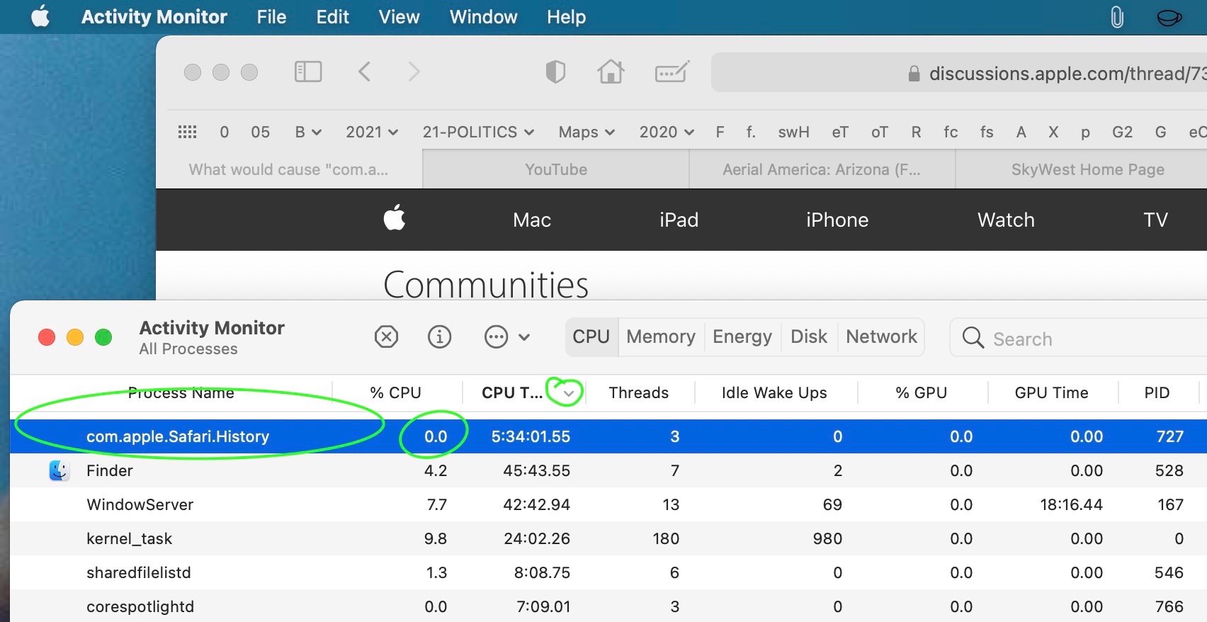Image resolution: width=1207 pixels, height=622 pixels.
Task: Click the Safari compose toolbar icon
Action: (672, 72)
